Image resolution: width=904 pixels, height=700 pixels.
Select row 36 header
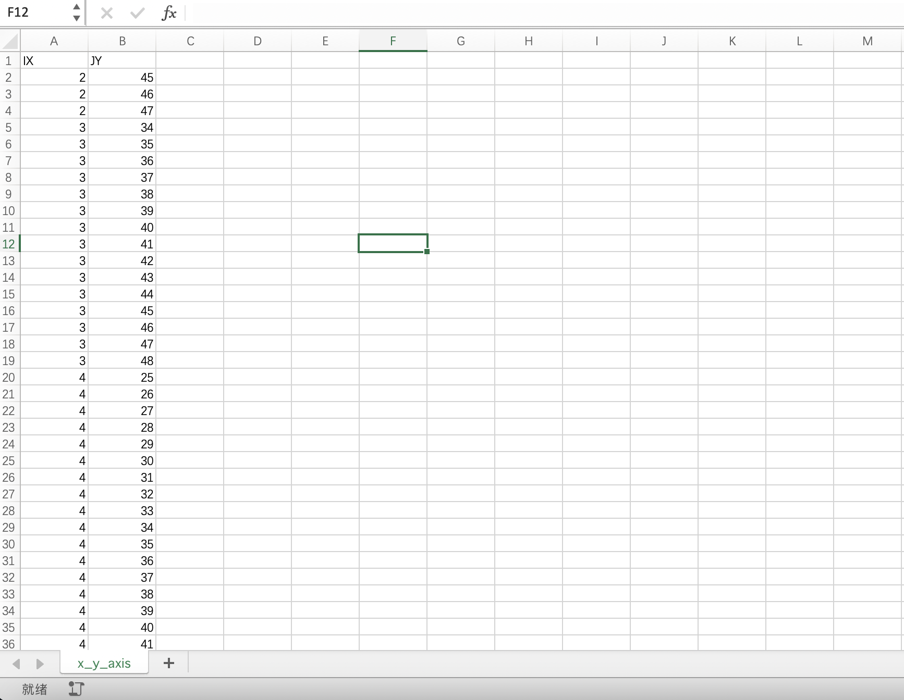9,644
